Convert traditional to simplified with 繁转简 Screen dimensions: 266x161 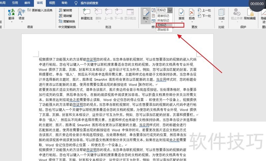[x=65, y=10]
